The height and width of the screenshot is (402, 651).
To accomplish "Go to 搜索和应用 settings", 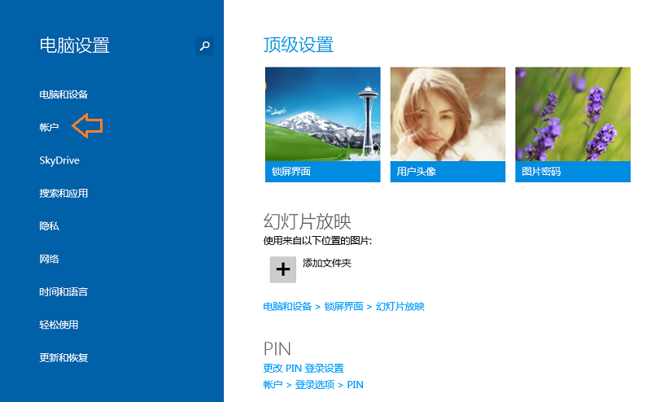I will point(63,193).
